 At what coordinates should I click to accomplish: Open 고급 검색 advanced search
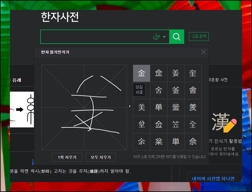point(199,36)
